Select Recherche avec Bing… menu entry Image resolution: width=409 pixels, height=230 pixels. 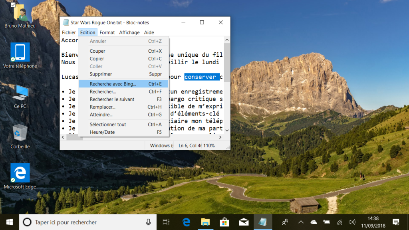coord(124,84)
